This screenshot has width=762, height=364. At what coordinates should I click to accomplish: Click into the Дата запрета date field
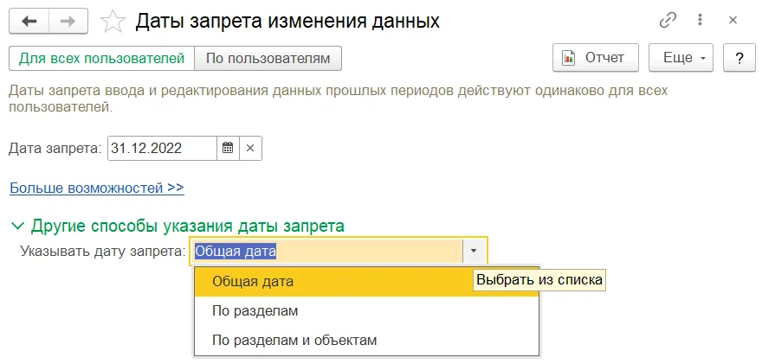(x=162, y=148)
